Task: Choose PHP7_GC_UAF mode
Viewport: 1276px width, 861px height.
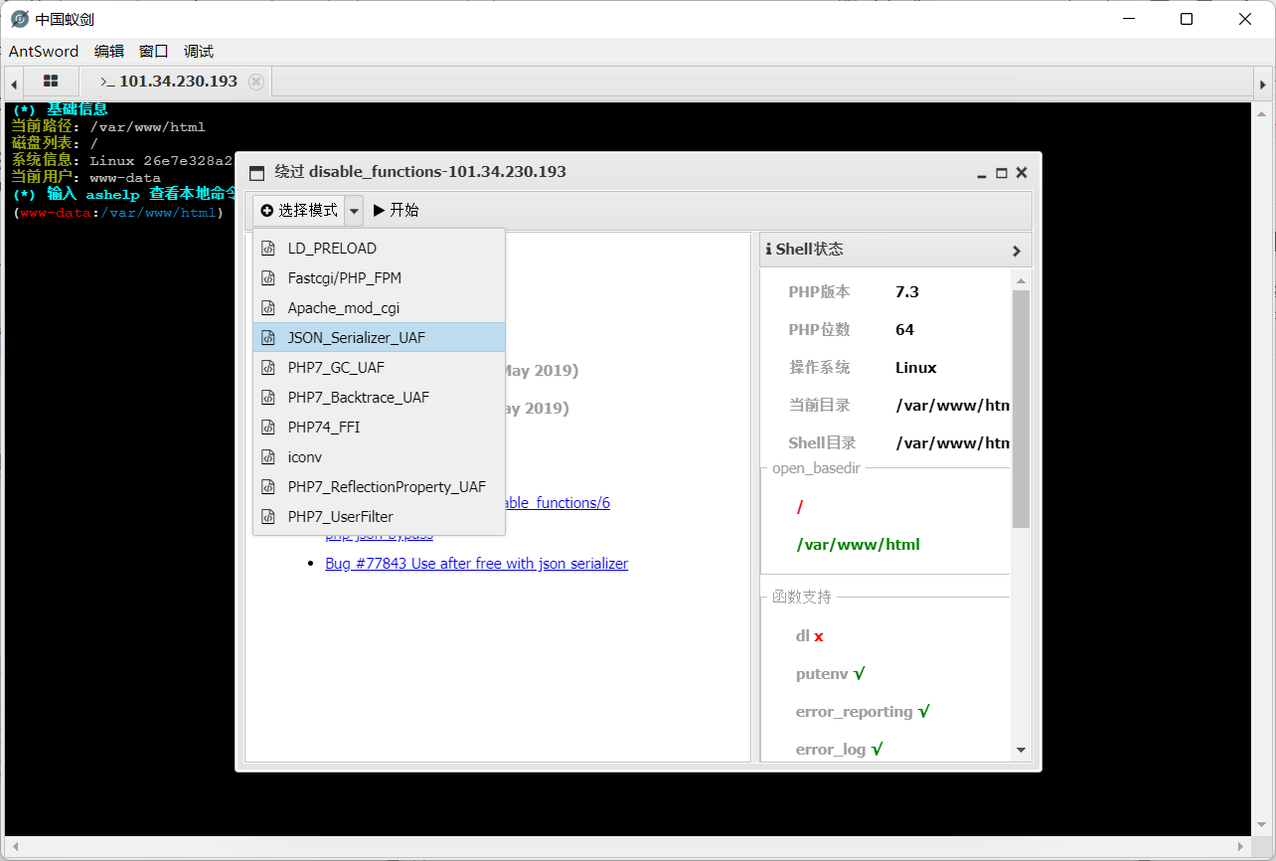Action: 379,368
